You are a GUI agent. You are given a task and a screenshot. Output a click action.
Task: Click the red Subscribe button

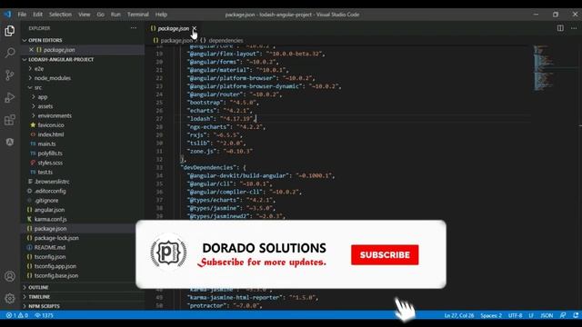385,254
